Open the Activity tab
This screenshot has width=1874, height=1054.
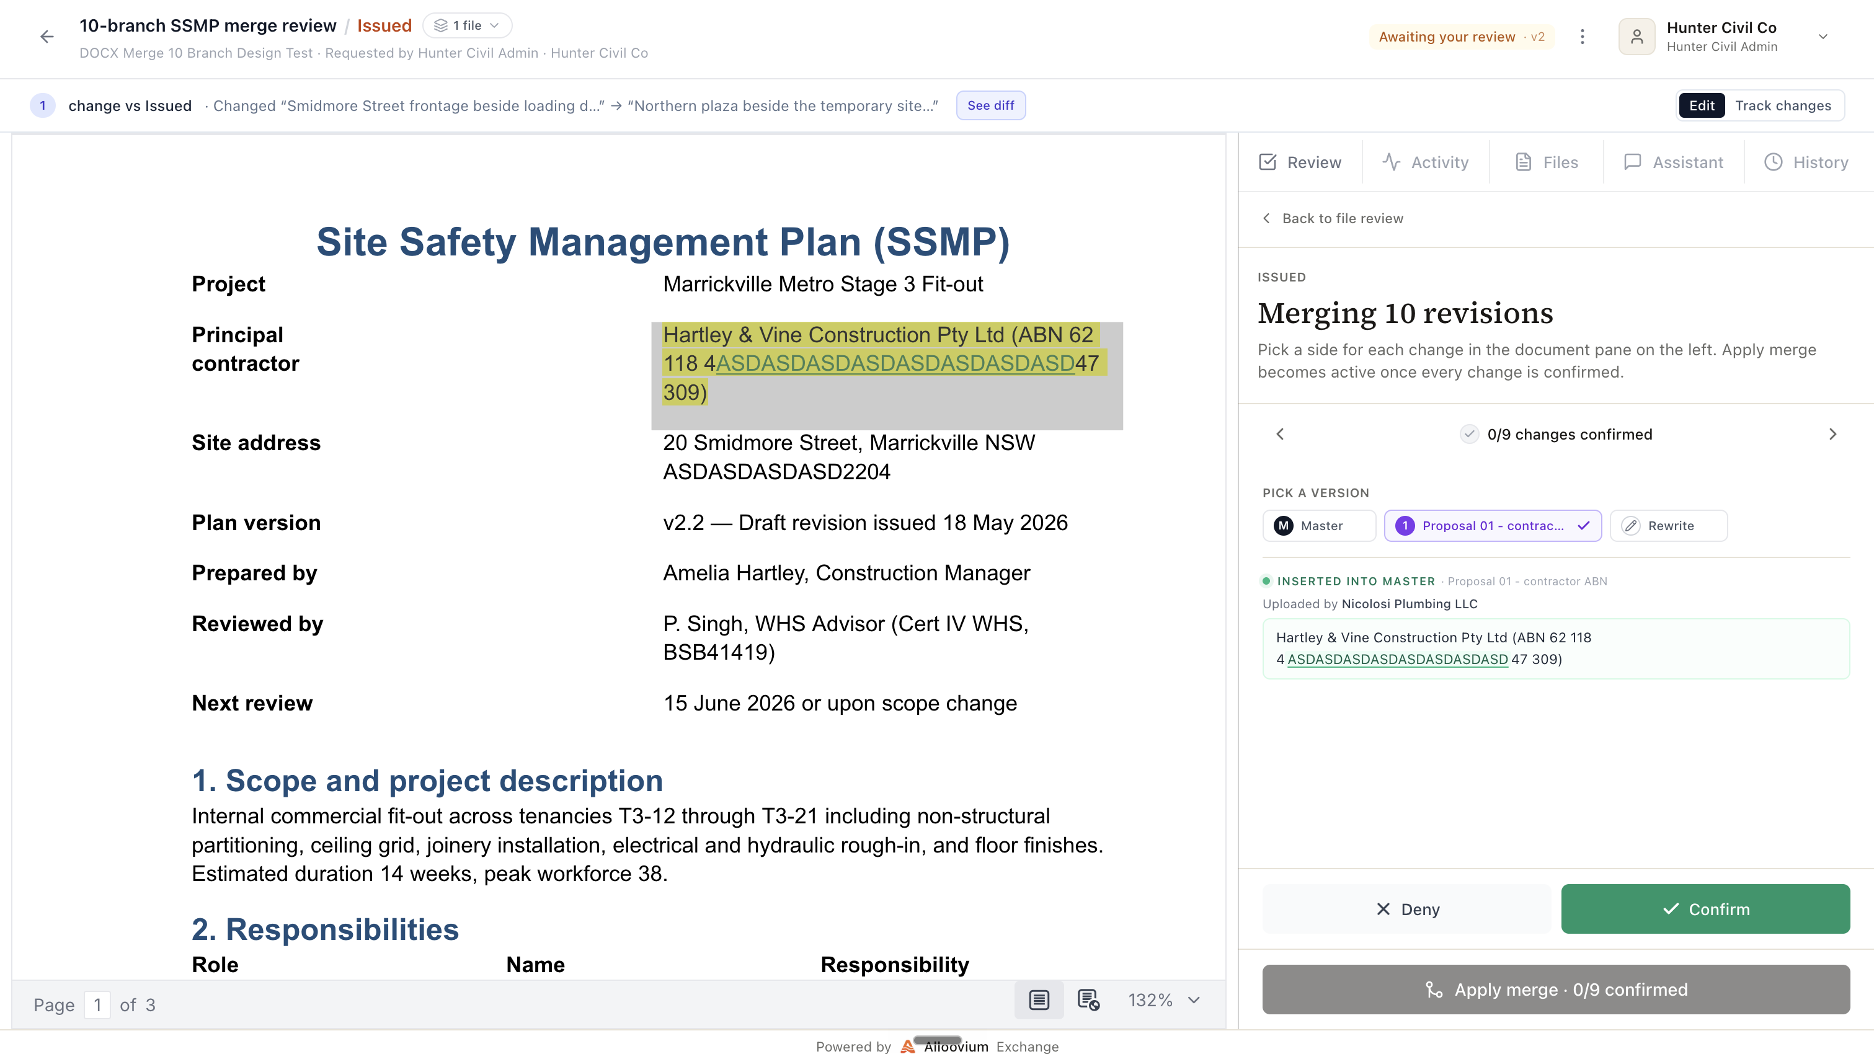pos(1425,162)
